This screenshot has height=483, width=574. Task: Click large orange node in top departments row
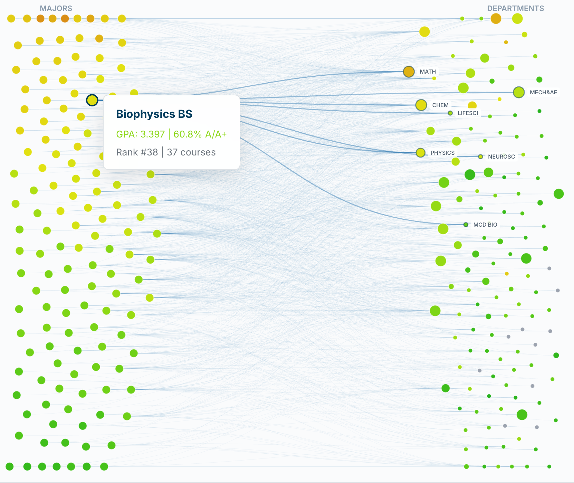pyautogui.click(x=496, y=19)
